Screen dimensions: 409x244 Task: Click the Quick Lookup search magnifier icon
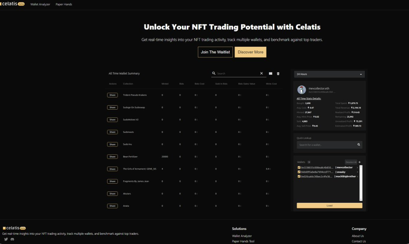click(x=359, y=145)
